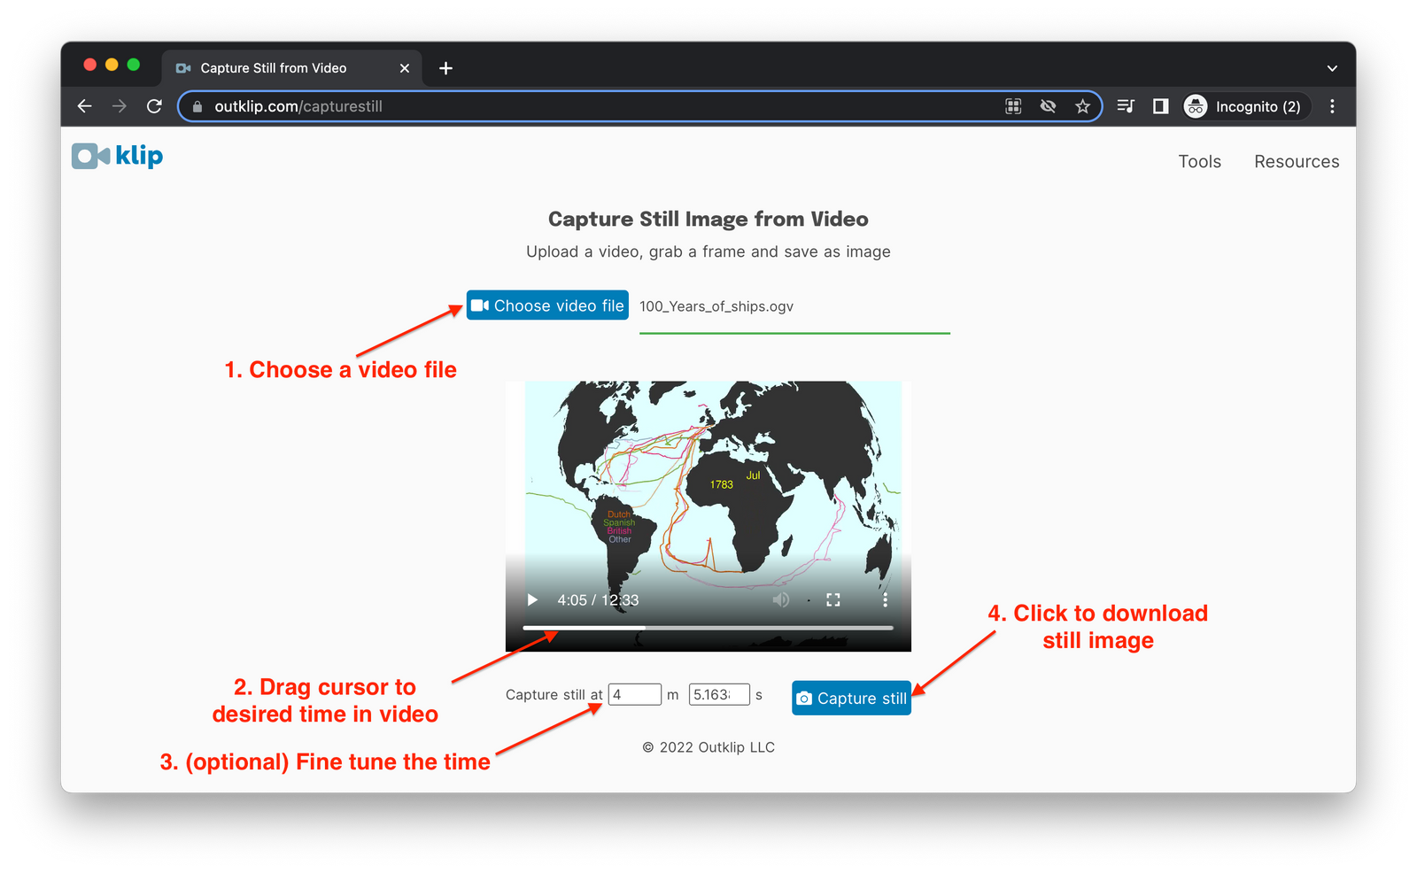Click the Choose video file button
This screenshot has height=873, width=1417.
coord(546,305)
